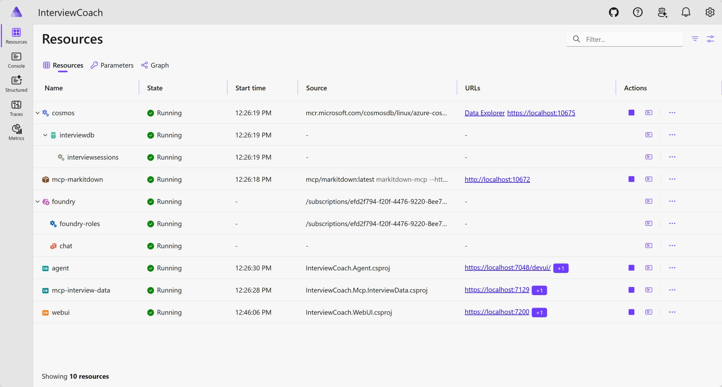
Task: Sort by the State column header
Action: coord(155,88)
